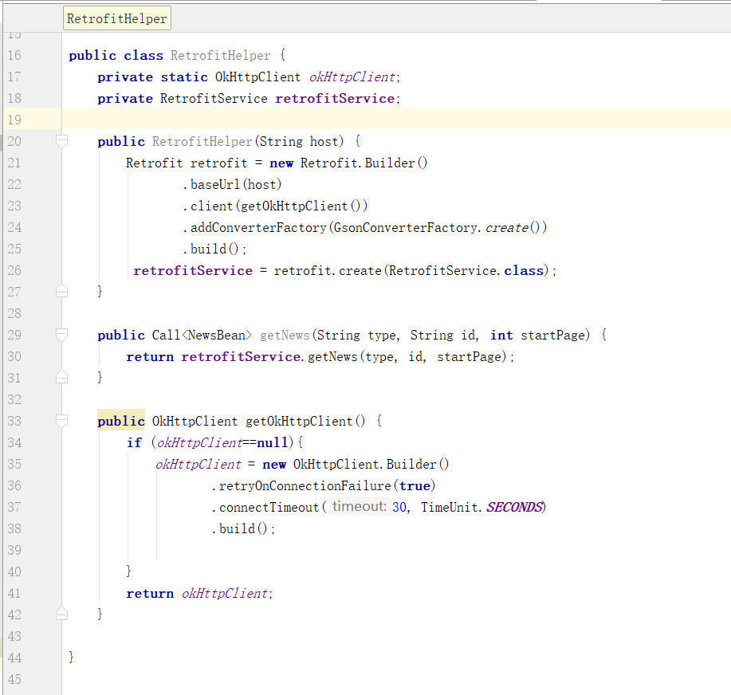731x695 pixels.
Task: Click fold end marker at line 42
Action: 61,614
